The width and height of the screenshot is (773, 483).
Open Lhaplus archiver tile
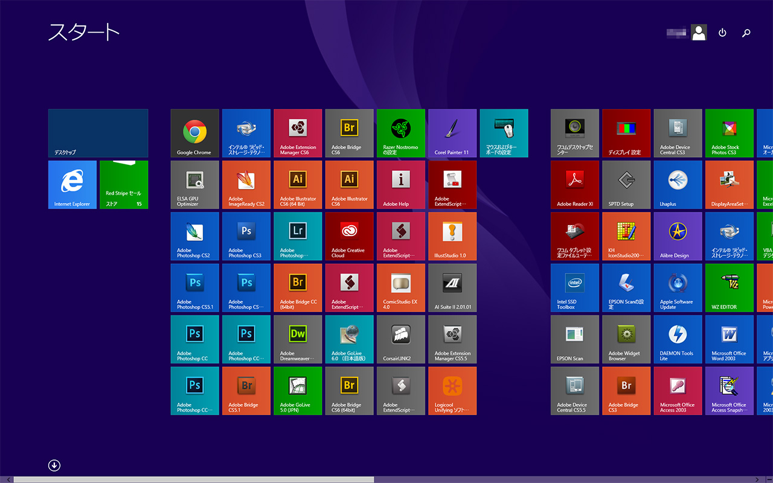pos(678,185)
